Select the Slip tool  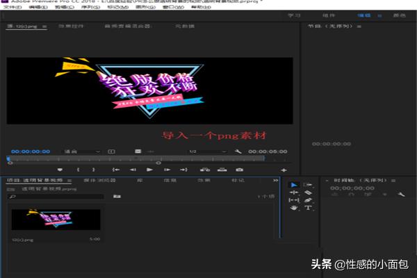[294, 200]
